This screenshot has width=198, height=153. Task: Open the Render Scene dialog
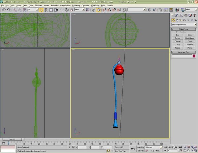click(182, 10)
